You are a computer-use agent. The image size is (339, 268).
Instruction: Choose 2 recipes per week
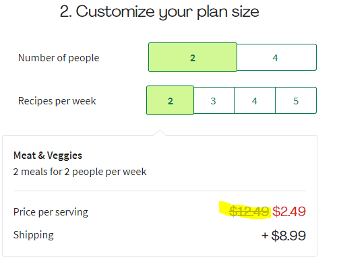pos(170,100)
